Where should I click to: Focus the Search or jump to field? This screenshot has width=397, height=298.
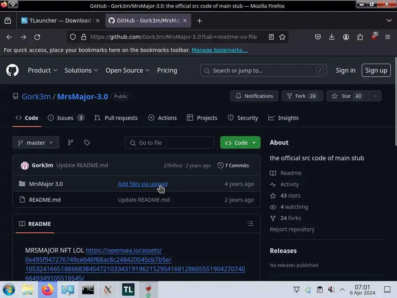tap(263, 70)
